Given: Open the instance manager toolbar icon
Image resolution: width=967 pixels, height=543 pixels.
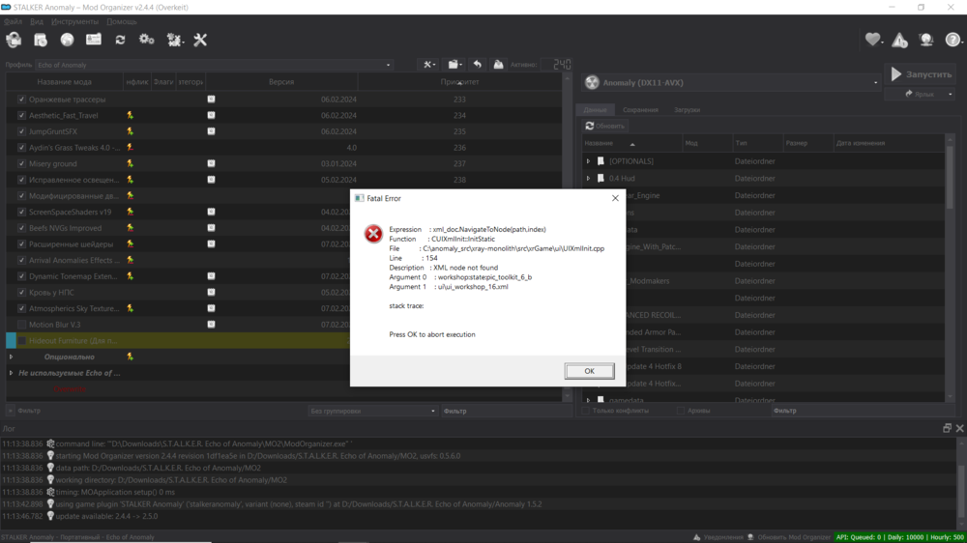Looking at the screenshot, I should pos(14,40).
